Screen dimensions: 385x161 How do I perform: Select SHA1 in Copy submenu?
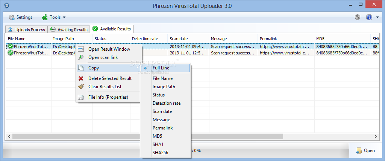(165, 144)
